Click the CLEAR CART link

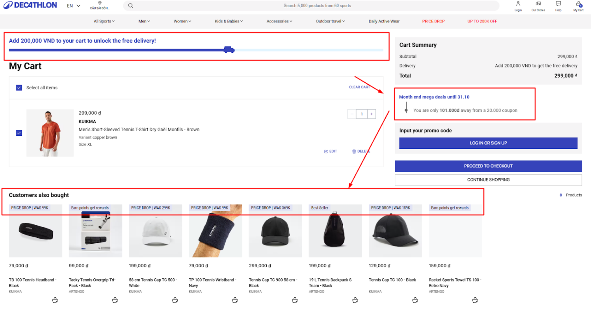click(x=359, y=87)
